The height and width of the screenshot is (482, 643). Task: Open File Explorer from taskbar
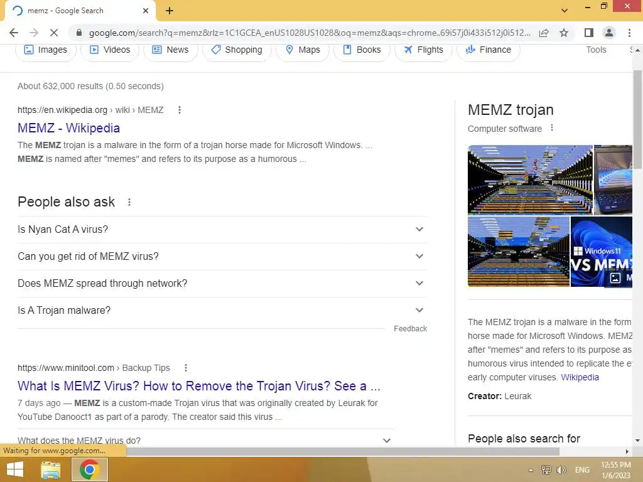coord(51,469)
